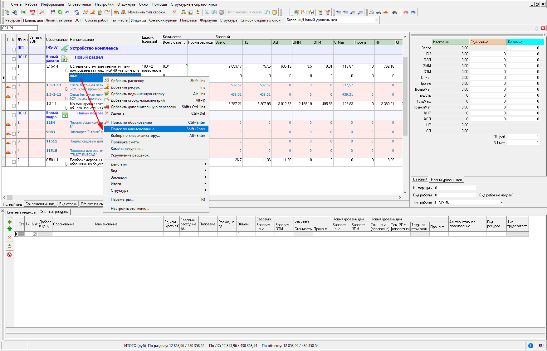
Task: Click the floppy disk save icon
Action: coord(53,12)
